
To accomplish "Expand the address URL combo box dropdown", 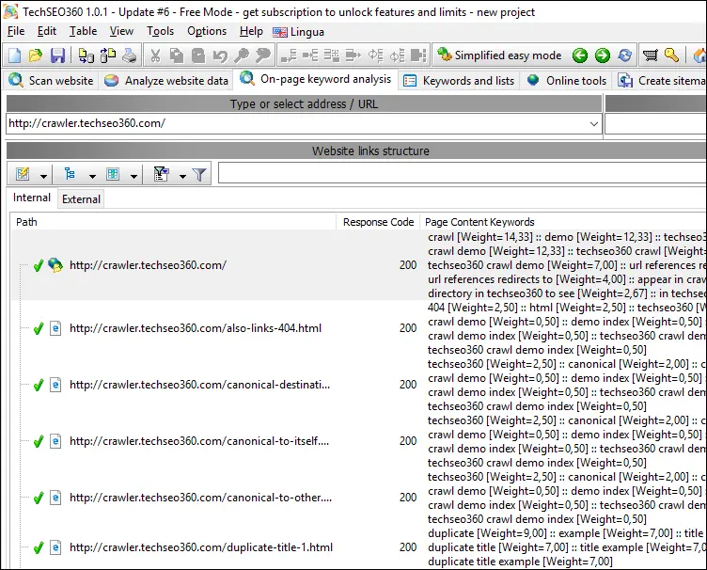I will pos(593,123).
